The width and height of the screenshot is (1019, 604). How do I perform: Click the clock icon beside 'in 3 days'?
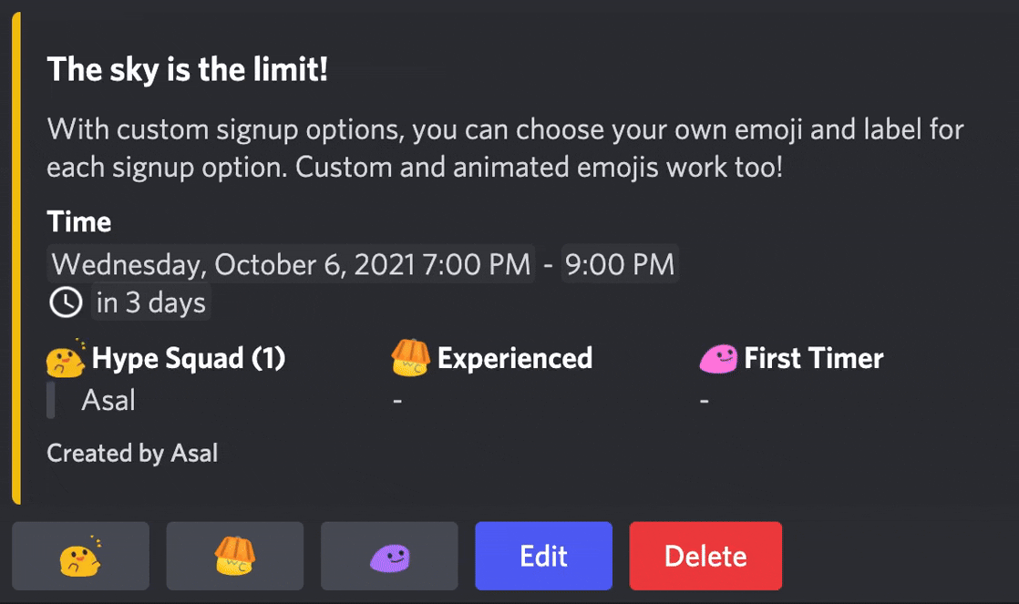coord(65,302)
